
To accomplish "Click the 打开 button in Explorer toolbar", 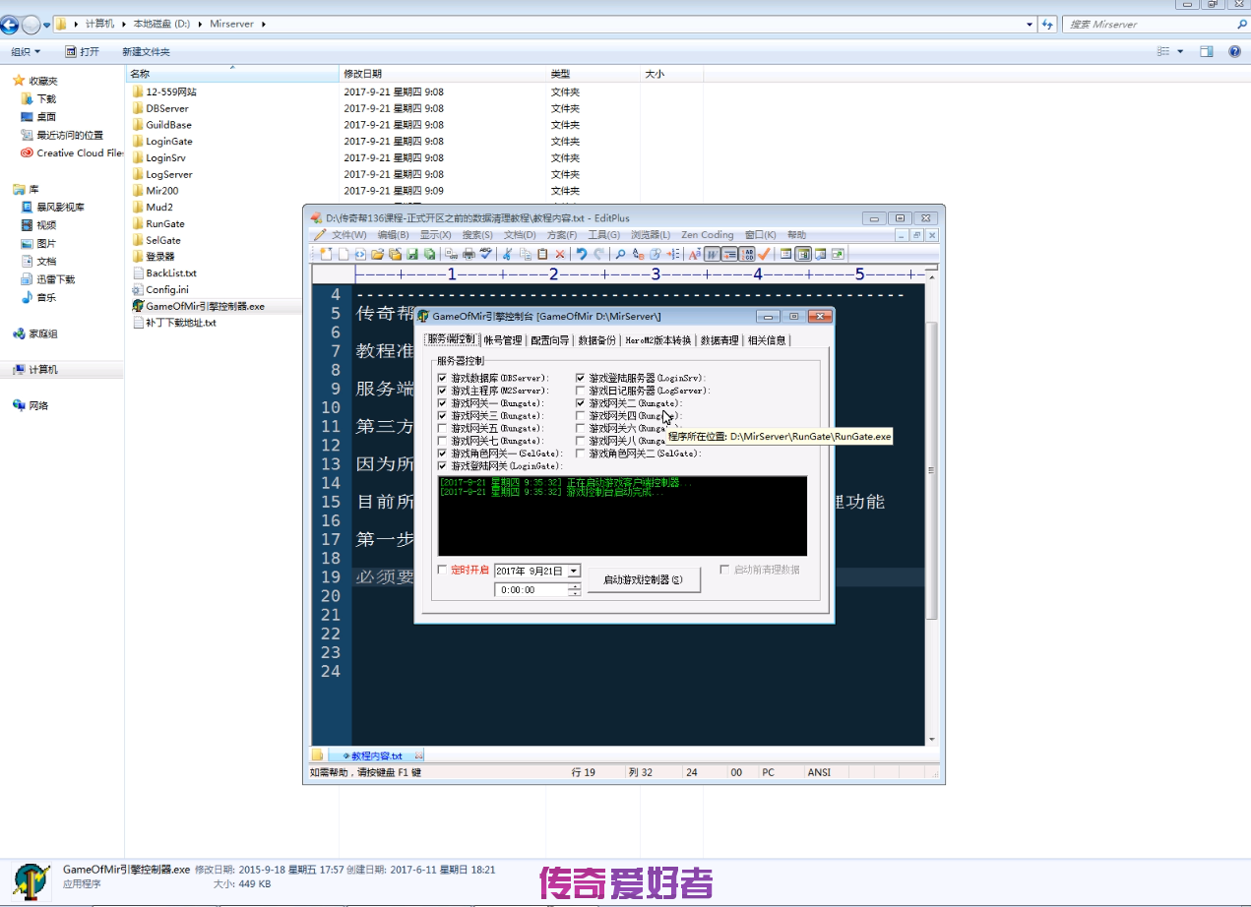I will [x=82, y=51].
